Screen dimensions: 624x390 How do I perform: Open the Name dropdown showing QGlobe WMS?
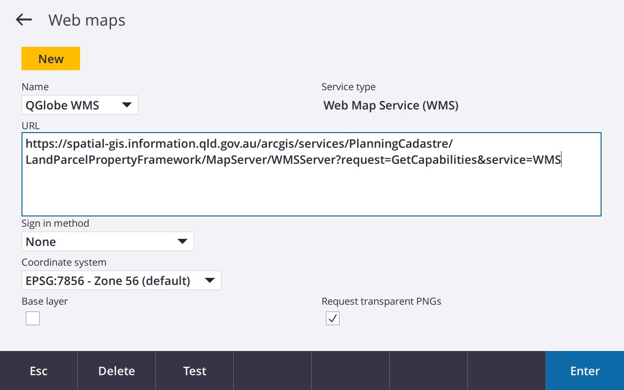(x=80, y=105)
